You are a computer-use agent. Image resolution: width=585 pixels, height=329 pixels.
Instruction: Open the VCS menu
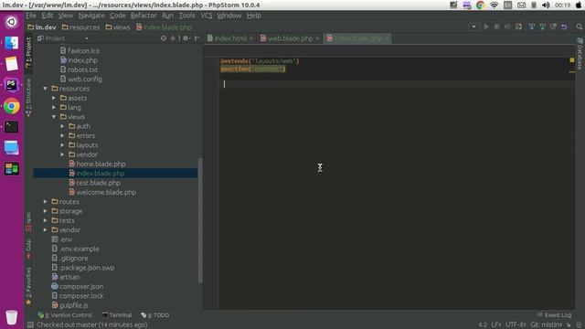(x=207, y=16)
